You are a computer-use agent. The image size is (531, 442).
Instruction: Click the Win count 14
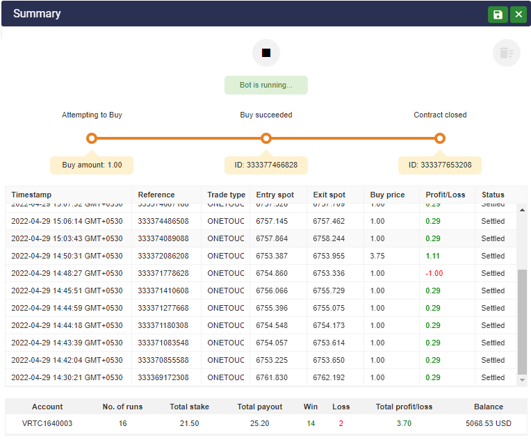click(x=311, y=423)
